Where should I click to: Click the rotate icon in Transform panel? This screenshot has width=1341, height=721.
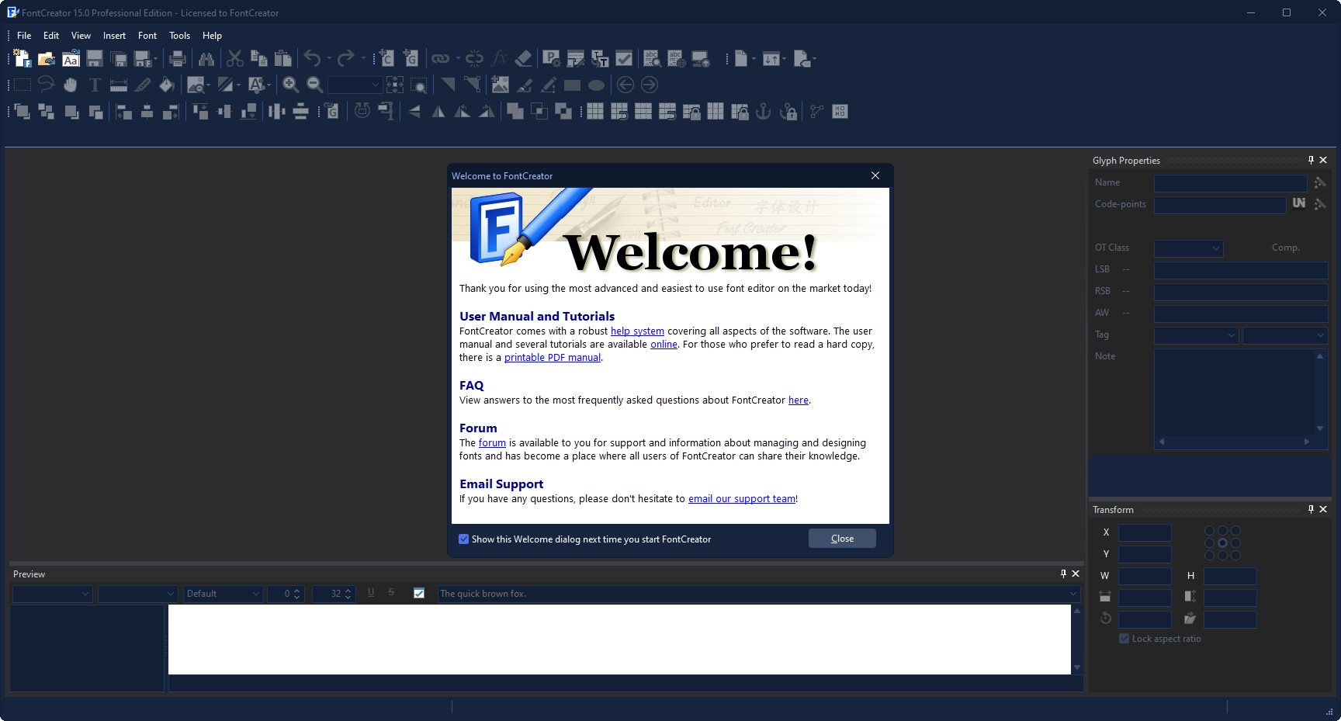(x=1106, y=619)
